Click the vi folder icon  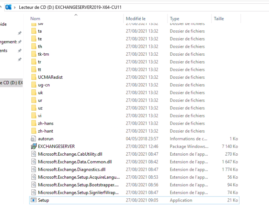point(34,115)
